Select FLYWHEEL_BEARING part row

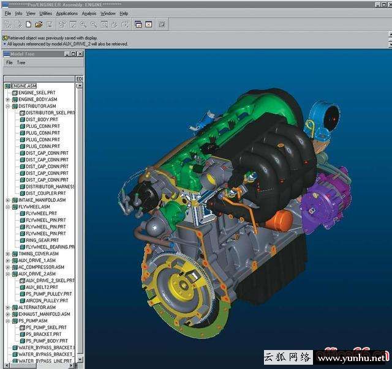click(x=50, y=247)
